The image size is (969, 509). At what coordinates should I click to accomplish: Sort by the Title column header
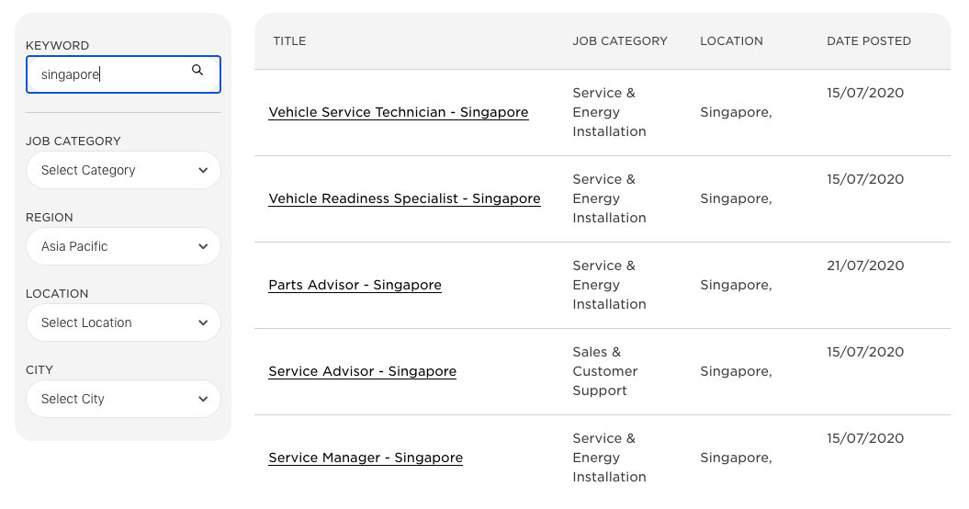pos(289,40)
